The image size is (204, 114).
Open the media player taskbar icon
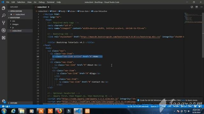click(x=32, y=111)
